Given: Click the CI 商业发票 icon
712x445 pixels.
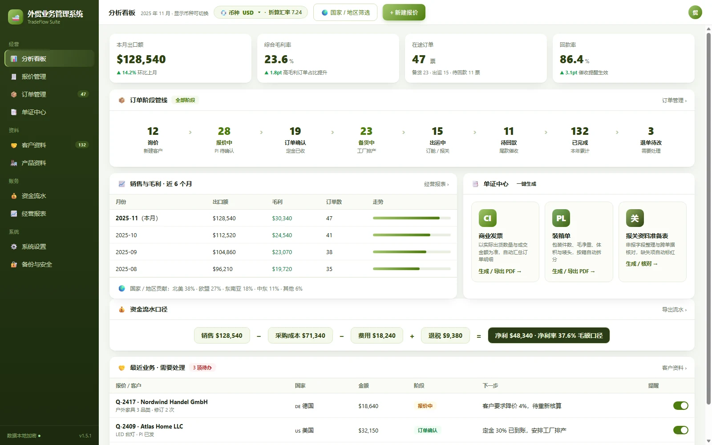Looking at the screenshot, I should click(487, 218).
